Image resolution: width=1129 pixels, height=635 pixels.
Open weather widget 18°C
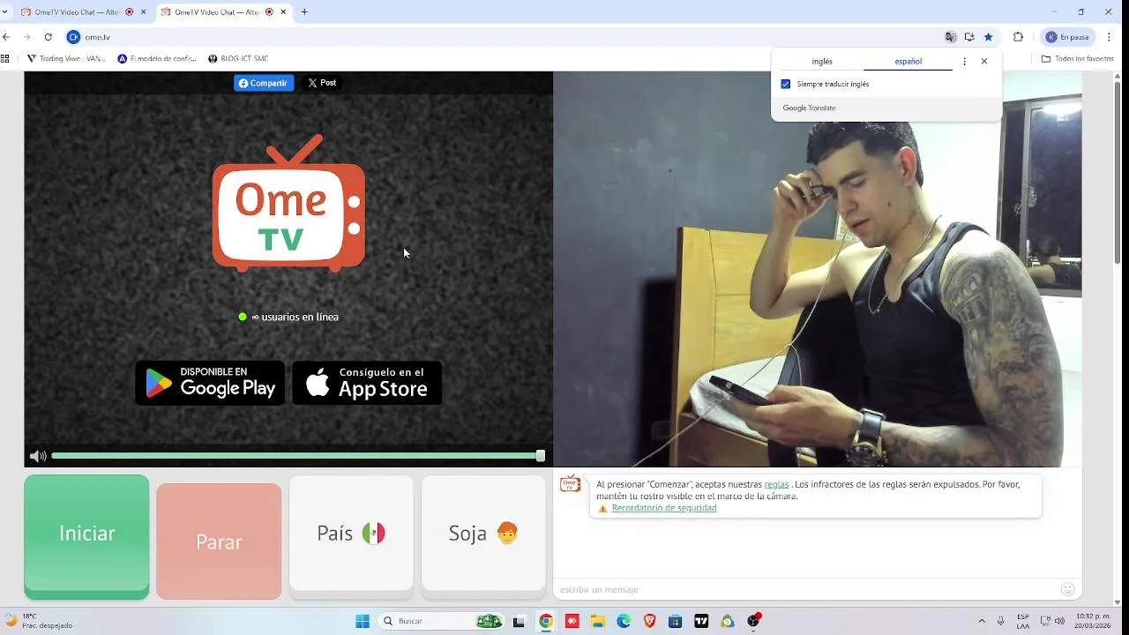39,621
